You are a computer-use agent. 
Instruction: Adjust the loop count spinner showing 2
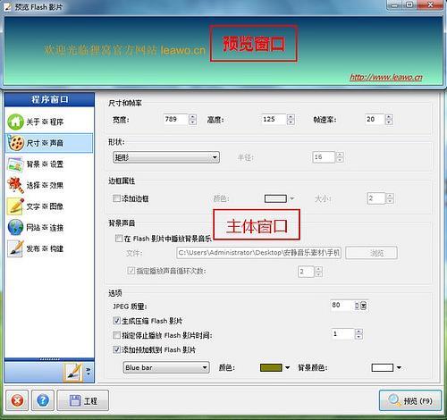(x=318, y=272)
